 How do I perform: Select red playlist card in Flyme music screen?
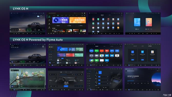click(70, 55)
